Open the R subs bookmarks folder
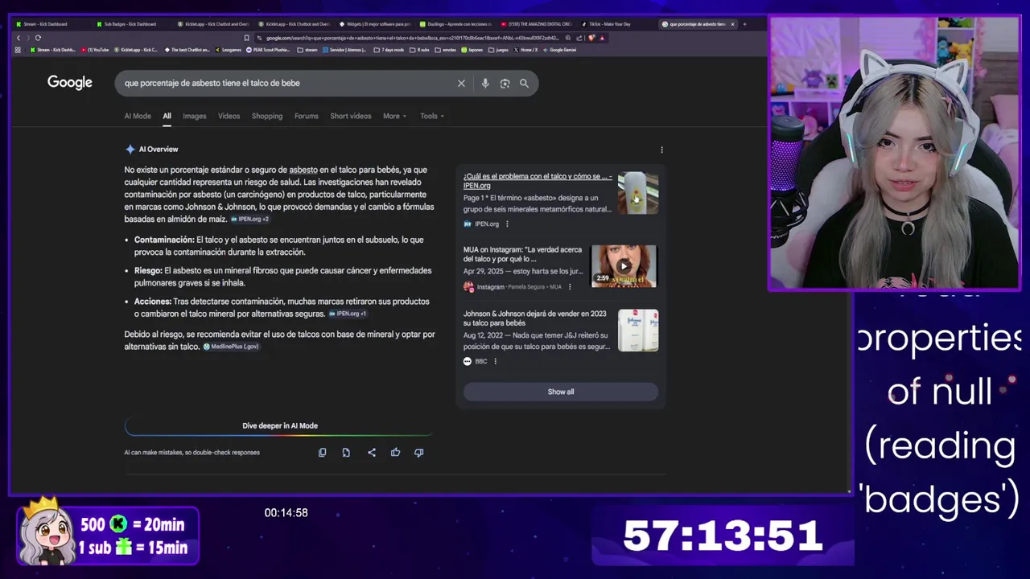This screenshot has width=1030, height=579. (x=420, y=50)
